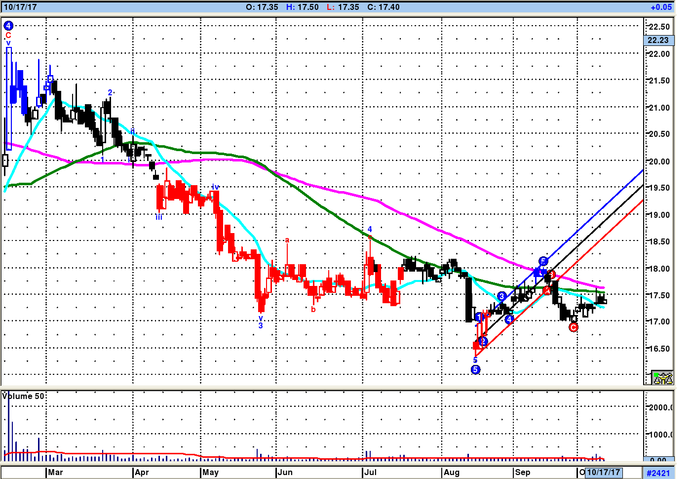Click the header date 10/17/17
This screenshot has height=479, width=691.
[20, 7]
